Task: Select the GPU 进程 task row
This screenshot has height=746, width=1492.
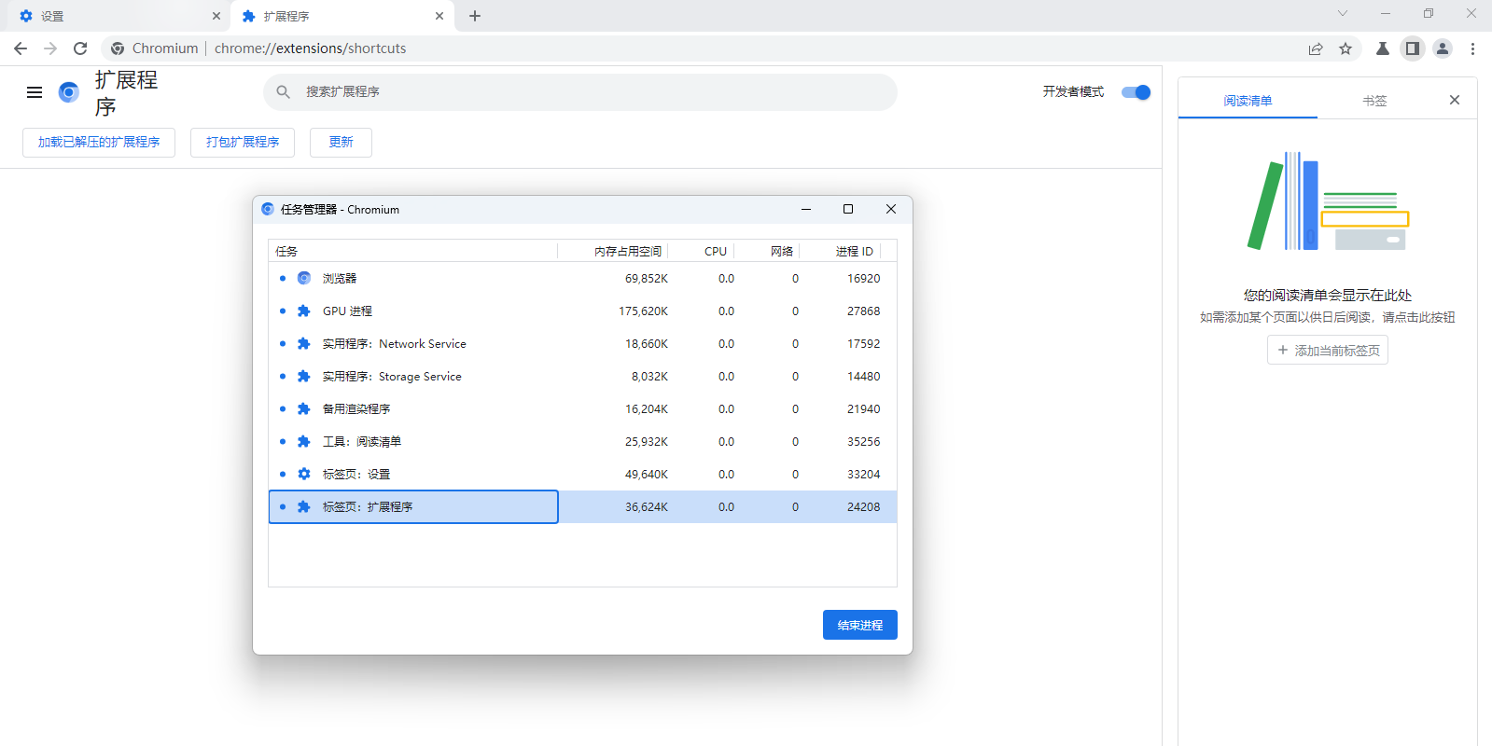Action: click(x=582, y=311)
